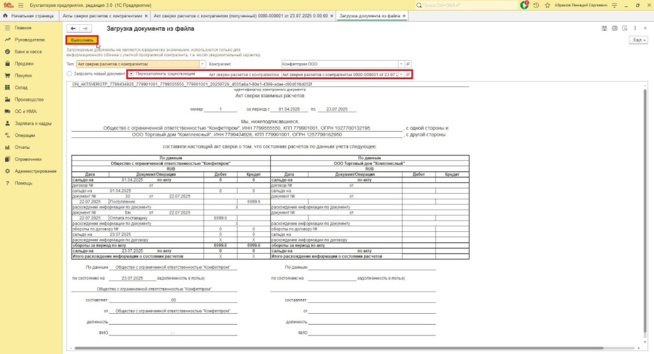The image size is (654, 354).
Task: Click the Выполнить button
Action: [82, 40]
